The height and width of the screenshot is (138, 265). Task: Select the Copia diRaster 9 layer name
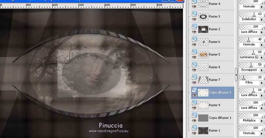tap(220, 93)
